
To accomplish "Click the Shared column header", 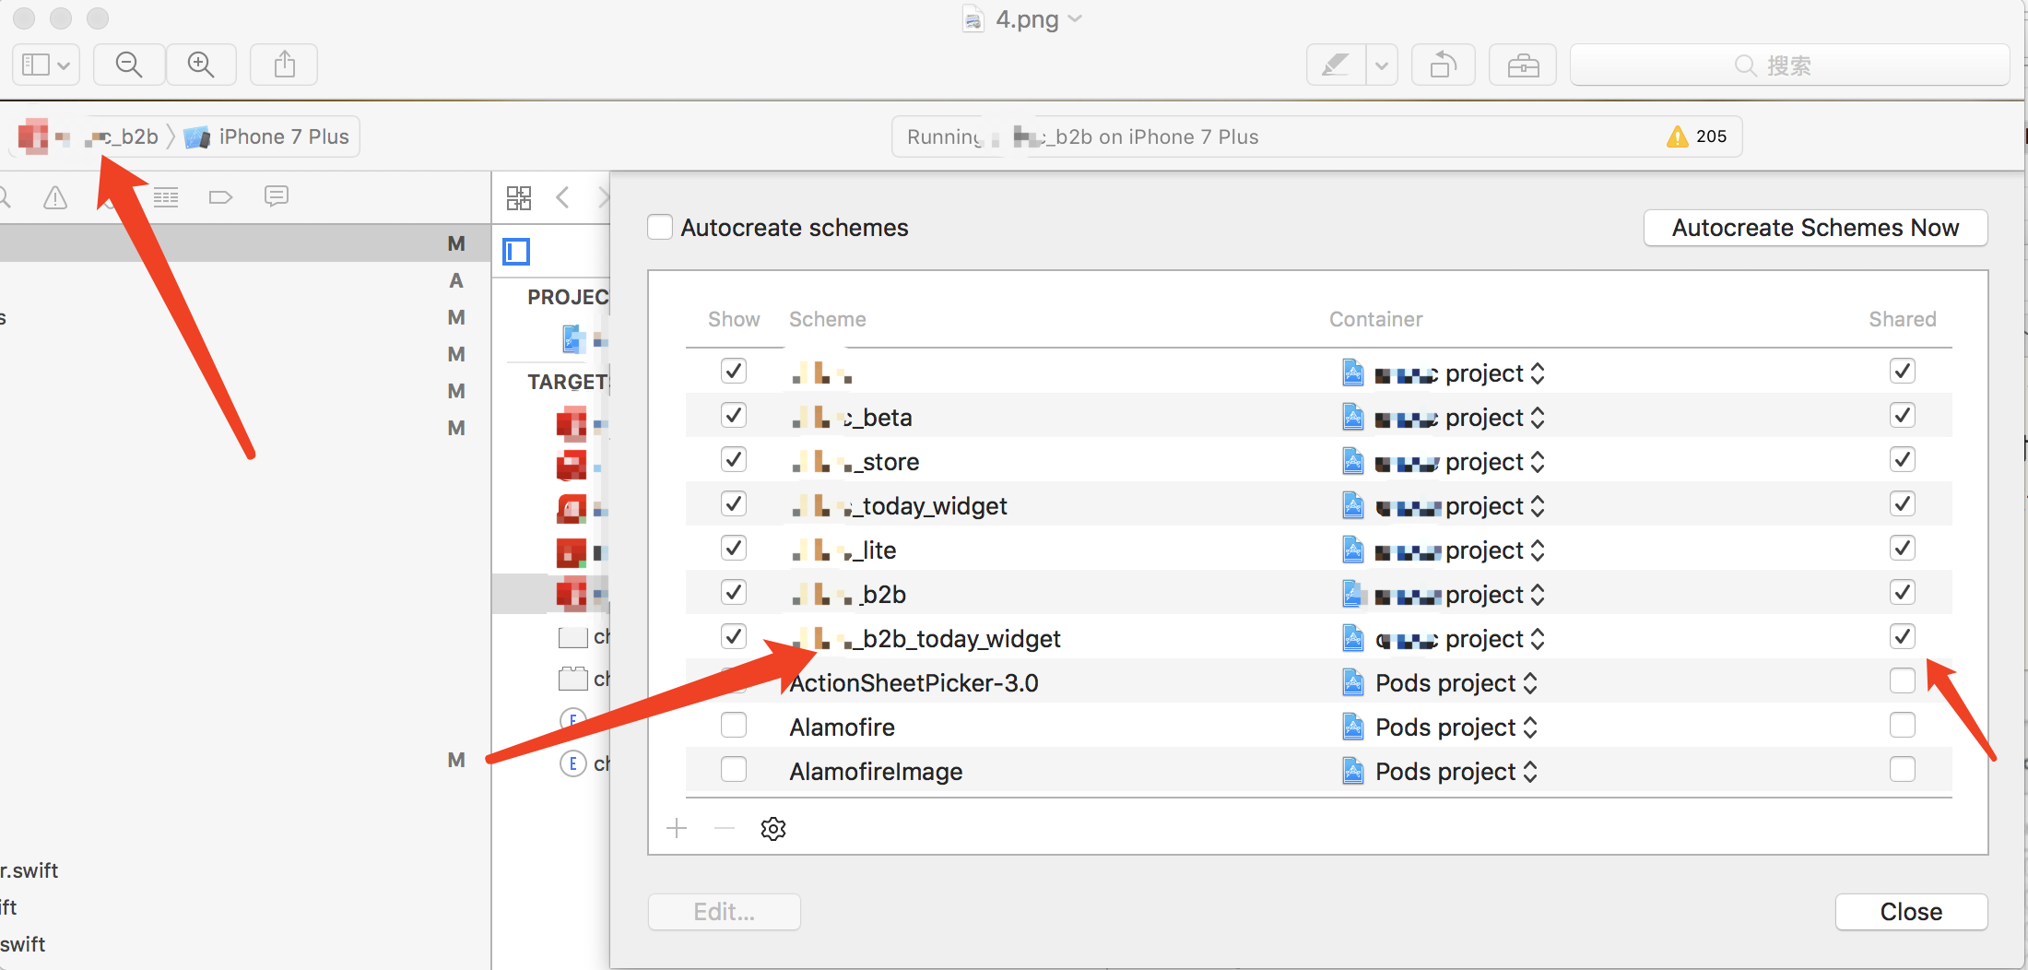I will tap(1903, 319).
